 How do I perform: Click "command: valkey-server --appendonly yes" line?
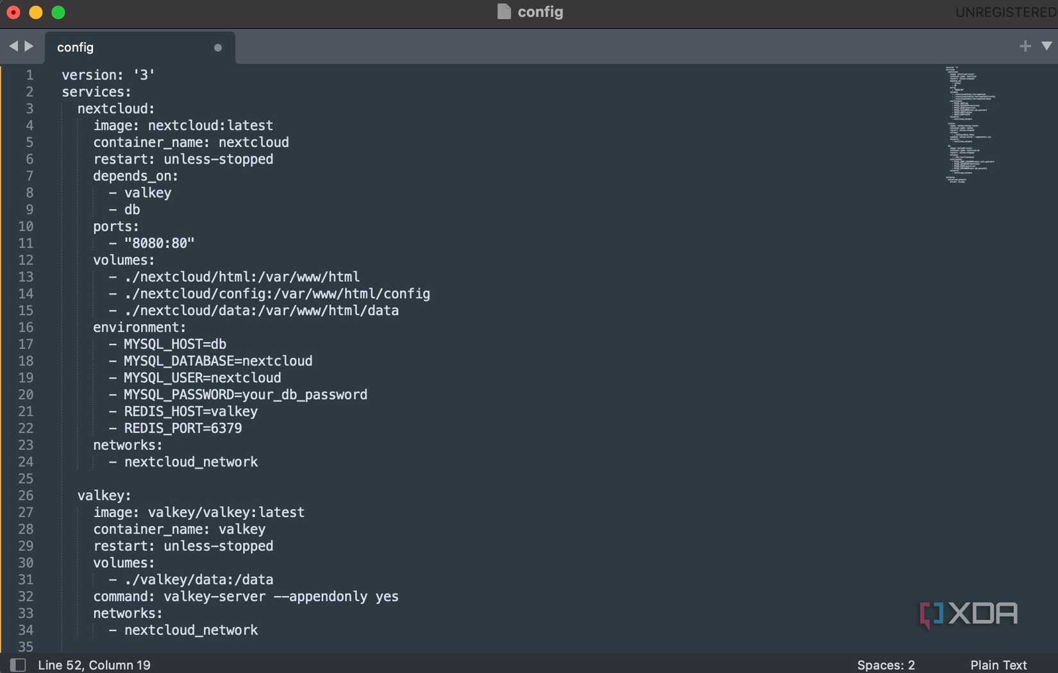pos(246,597)
